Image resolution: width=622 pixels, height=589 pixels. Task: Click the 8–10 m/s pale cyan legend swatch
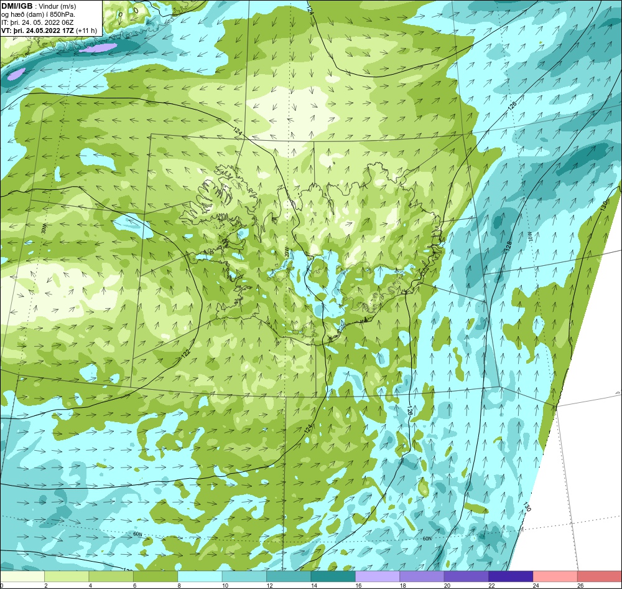point(200,576)
